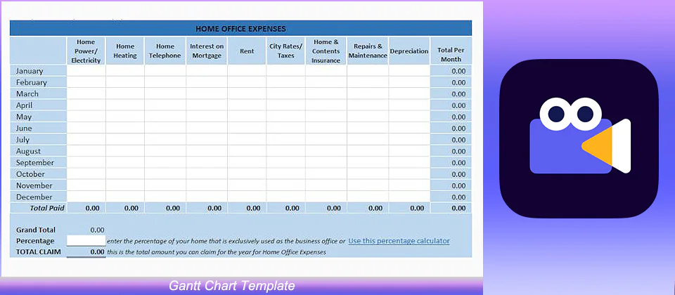
Task: Click December's Total Per Month 0.00 cell
Action: [x=451, y=197]
